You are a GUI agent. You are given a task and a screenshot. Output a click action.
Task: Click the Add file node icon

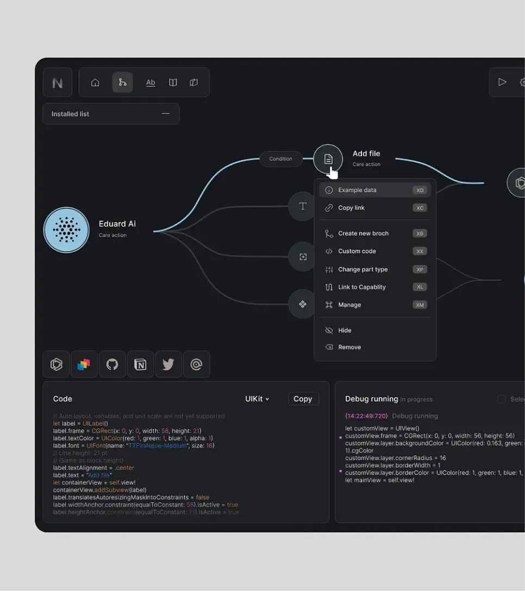click(328, 158)
